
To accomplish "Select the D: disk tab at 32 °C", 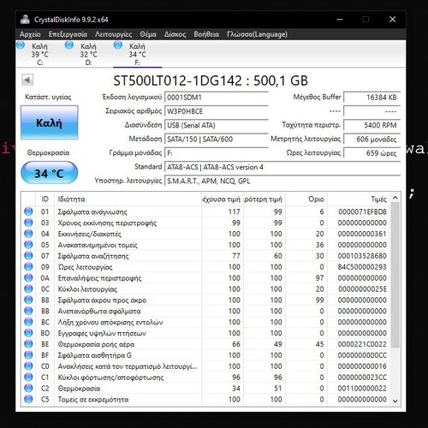I will pyautogui.click(x=89, y=54).
